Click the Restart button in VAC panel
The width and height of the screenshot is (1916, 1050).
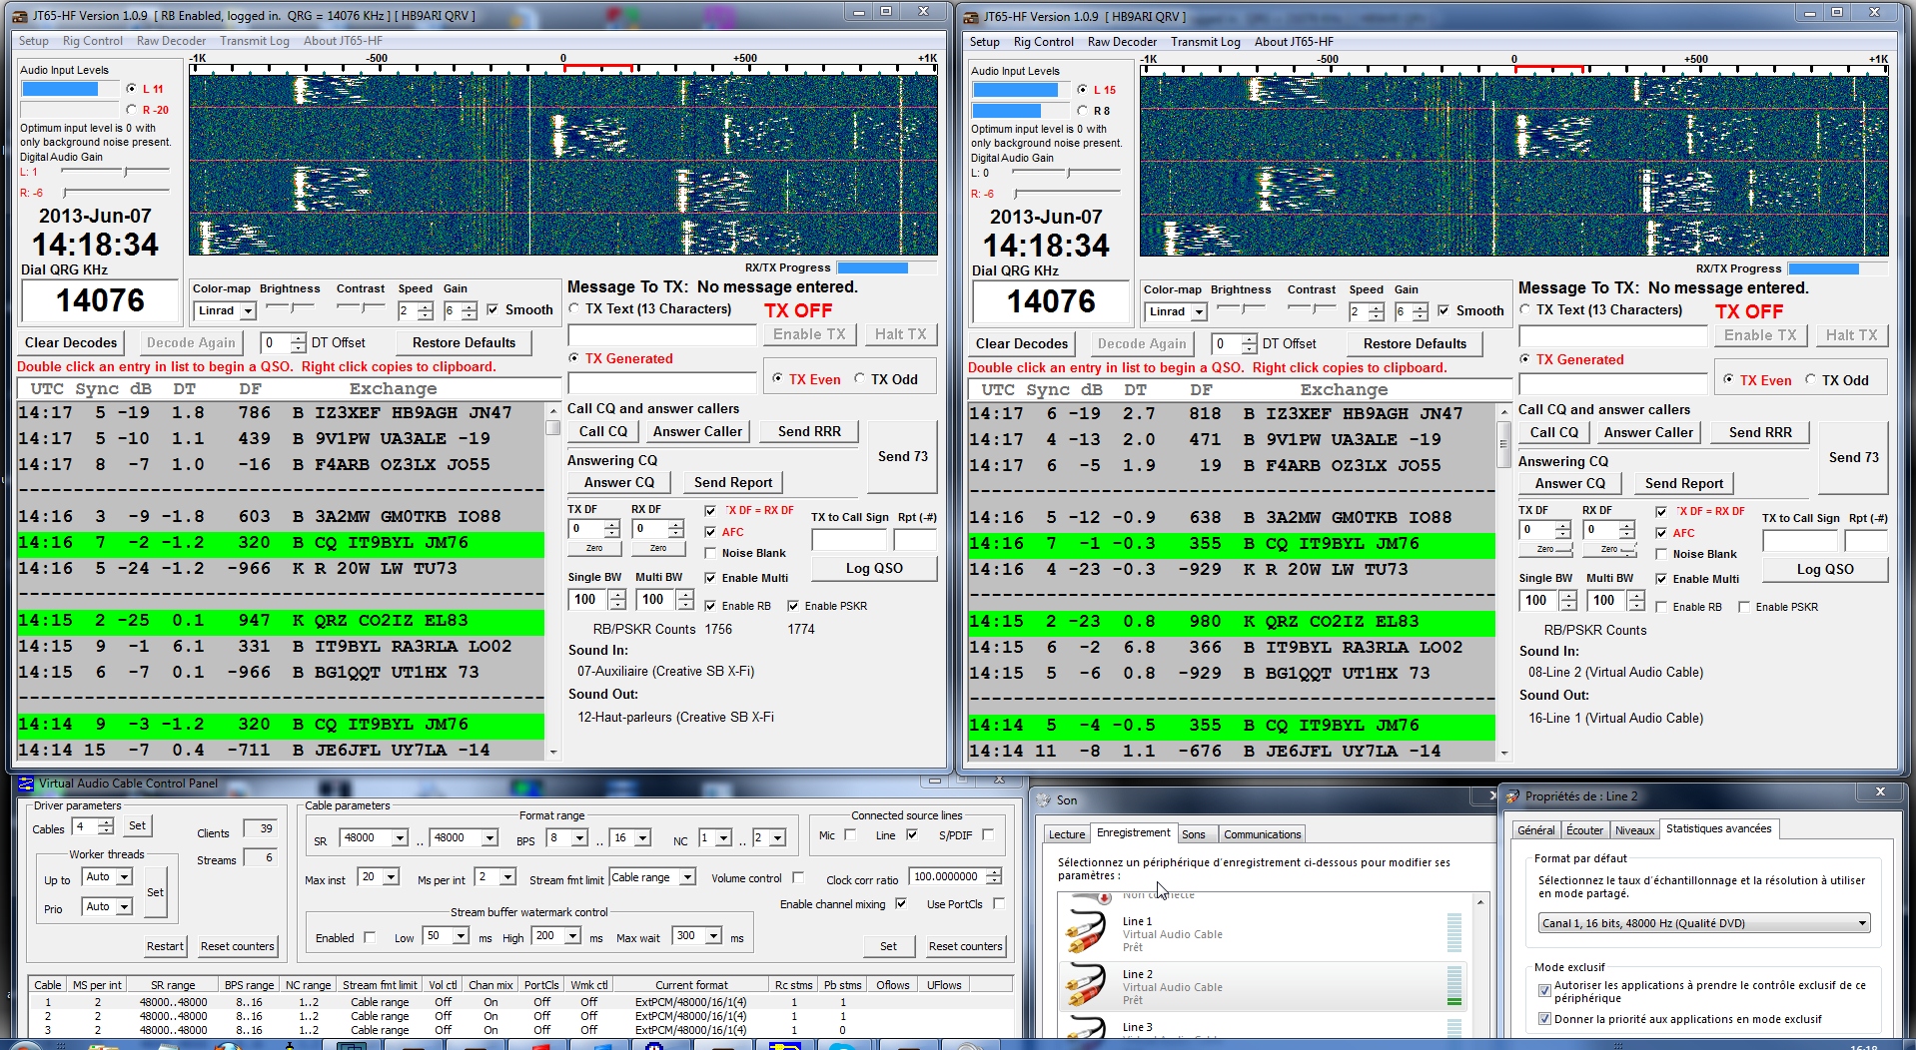click(165, 946)
